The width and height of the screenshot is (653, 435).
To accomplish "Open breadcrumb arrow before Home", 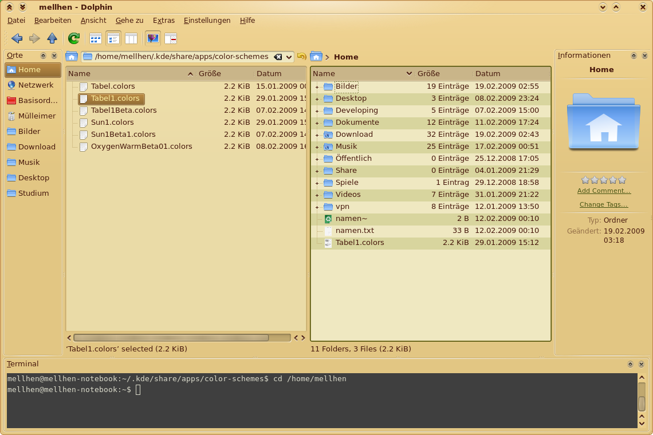I will pos(327,57).
